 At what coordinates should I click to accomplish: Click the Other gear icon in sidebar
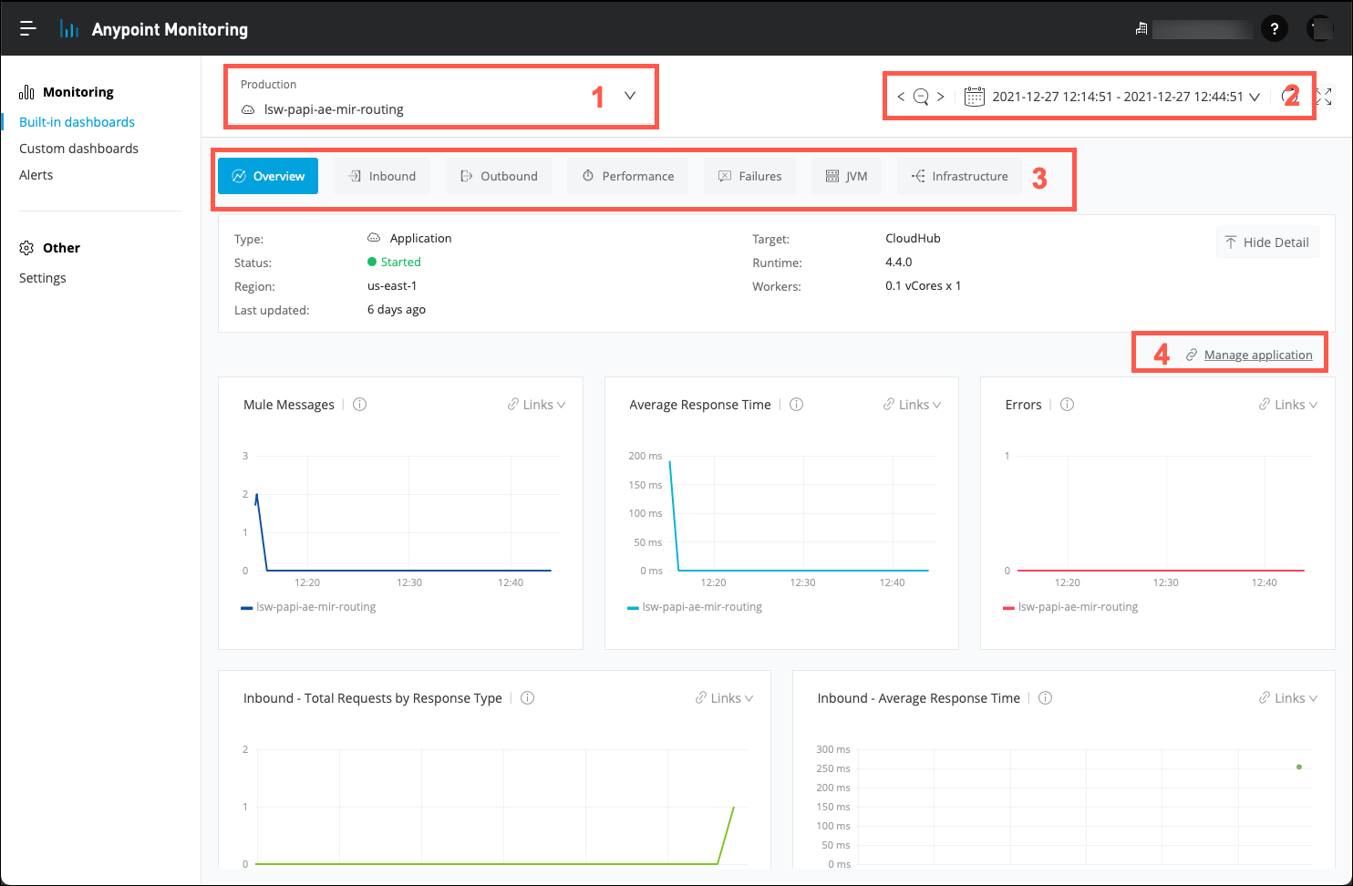(x=26, y=248)
